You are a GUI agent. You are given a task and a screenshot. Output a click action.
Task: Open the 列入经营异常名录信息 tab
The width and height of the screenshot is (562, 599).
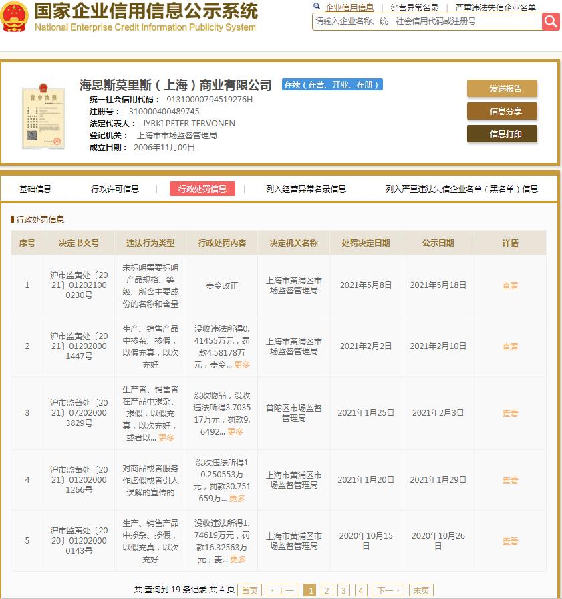306,189
